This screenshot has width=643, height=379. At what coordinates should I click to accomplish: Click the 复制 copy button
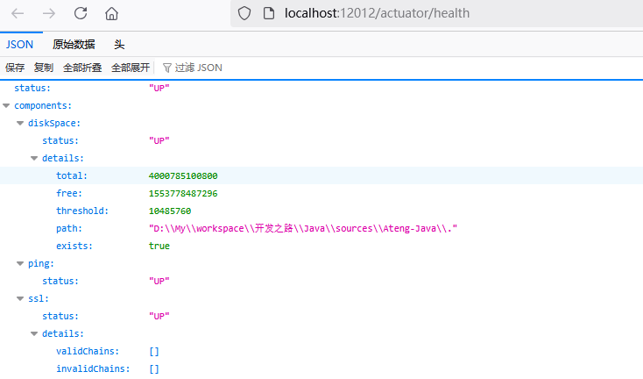point(43,68)
